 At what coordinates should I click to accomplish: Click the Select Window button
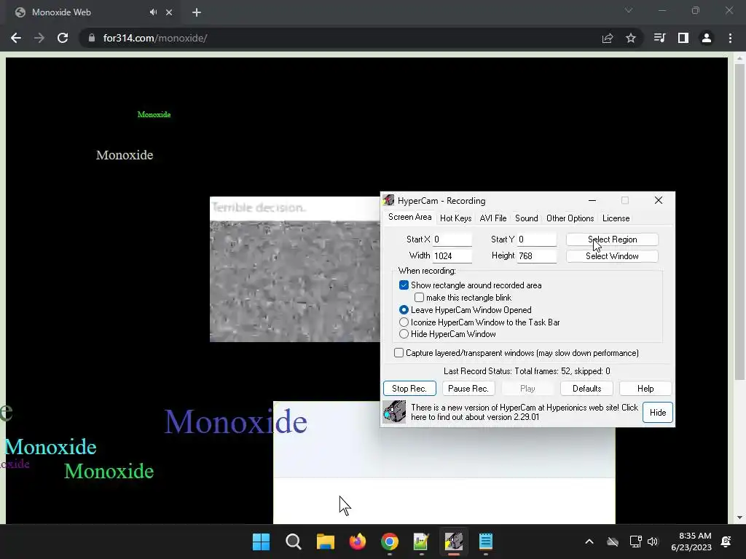[612, 256]
